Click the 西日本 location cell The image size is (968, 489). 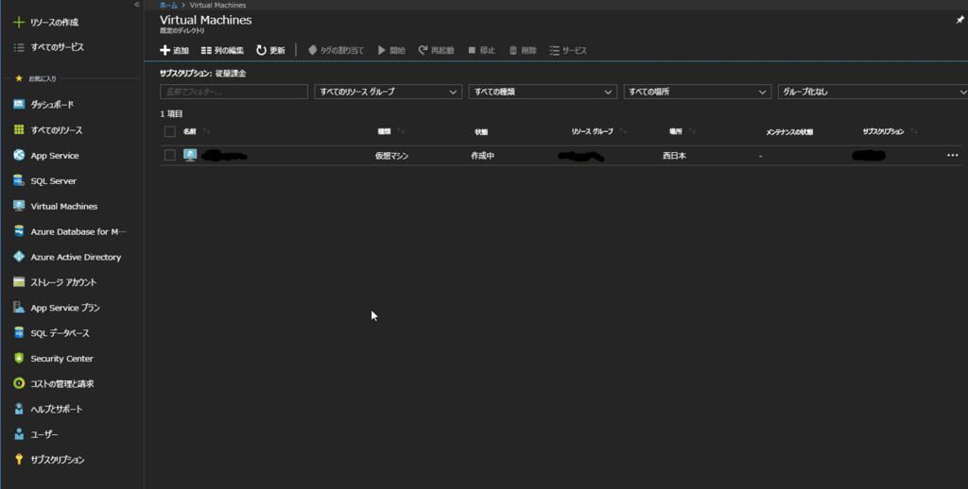pos(674,156)
